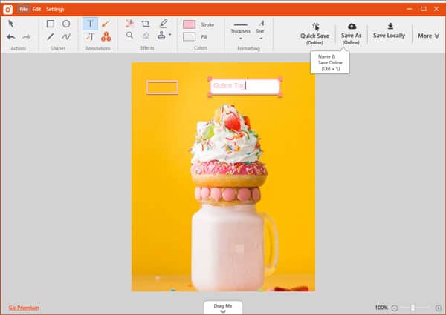Activate the Text annotation tool
This screenshot has width=446, height=315.
click(89, 24)
